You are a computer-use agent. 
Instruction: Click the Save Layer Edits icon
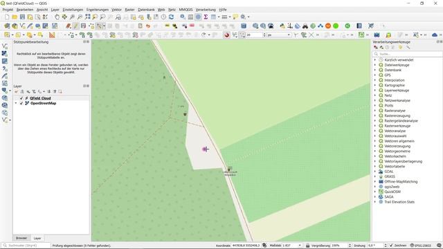click(83, 26)
